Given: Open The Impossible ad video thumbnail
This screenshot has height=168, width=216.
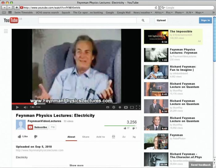Looking at the screenshot, I should pyautogui.click(x=156, y=37).
